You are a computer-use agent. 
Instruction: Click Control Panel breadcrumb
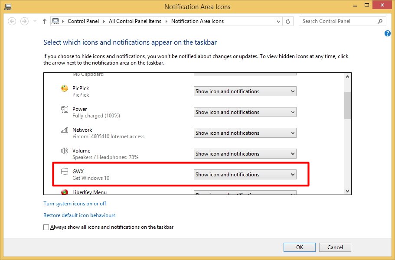83,21
